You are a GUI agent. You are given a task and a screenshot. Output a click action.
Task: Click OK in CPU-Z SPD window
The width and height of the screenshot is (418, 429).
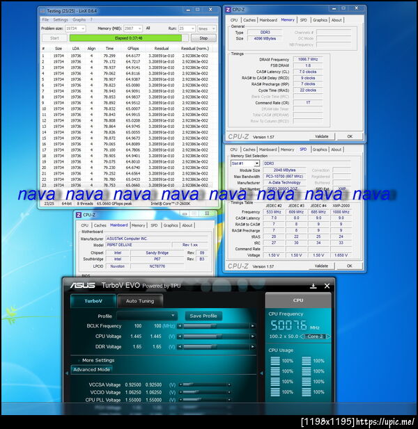(350, 266)
